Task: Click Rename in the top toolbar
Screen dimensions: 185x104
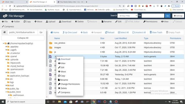Action: pyautogui.click(x=107, y=22)
